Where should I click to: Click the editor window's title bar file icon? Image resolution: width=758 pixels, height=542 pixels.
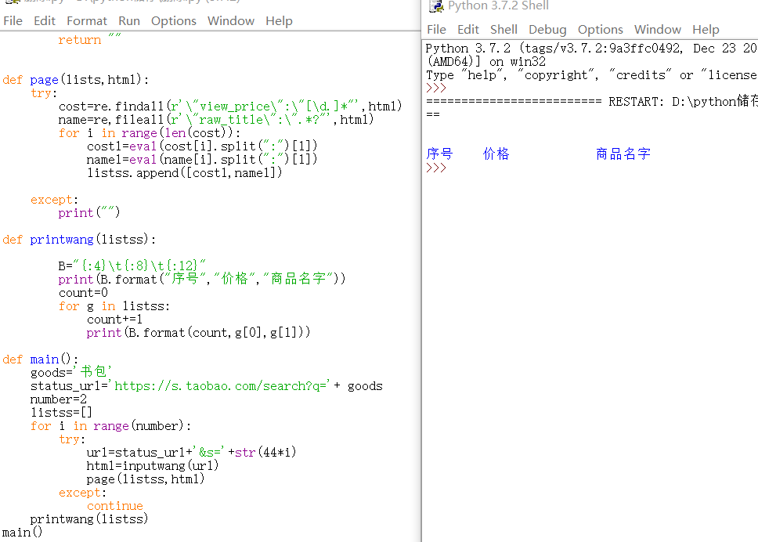click(x=11, y=2)
